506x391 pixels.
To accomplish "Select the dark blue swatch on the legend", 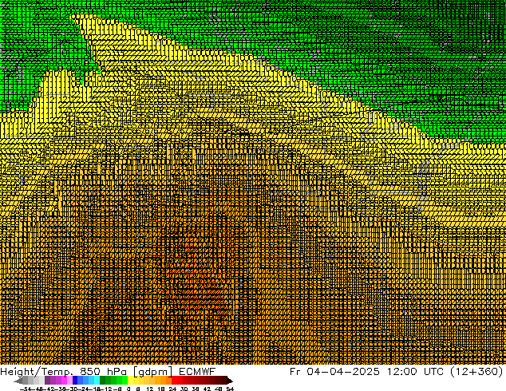I will 75,380.
